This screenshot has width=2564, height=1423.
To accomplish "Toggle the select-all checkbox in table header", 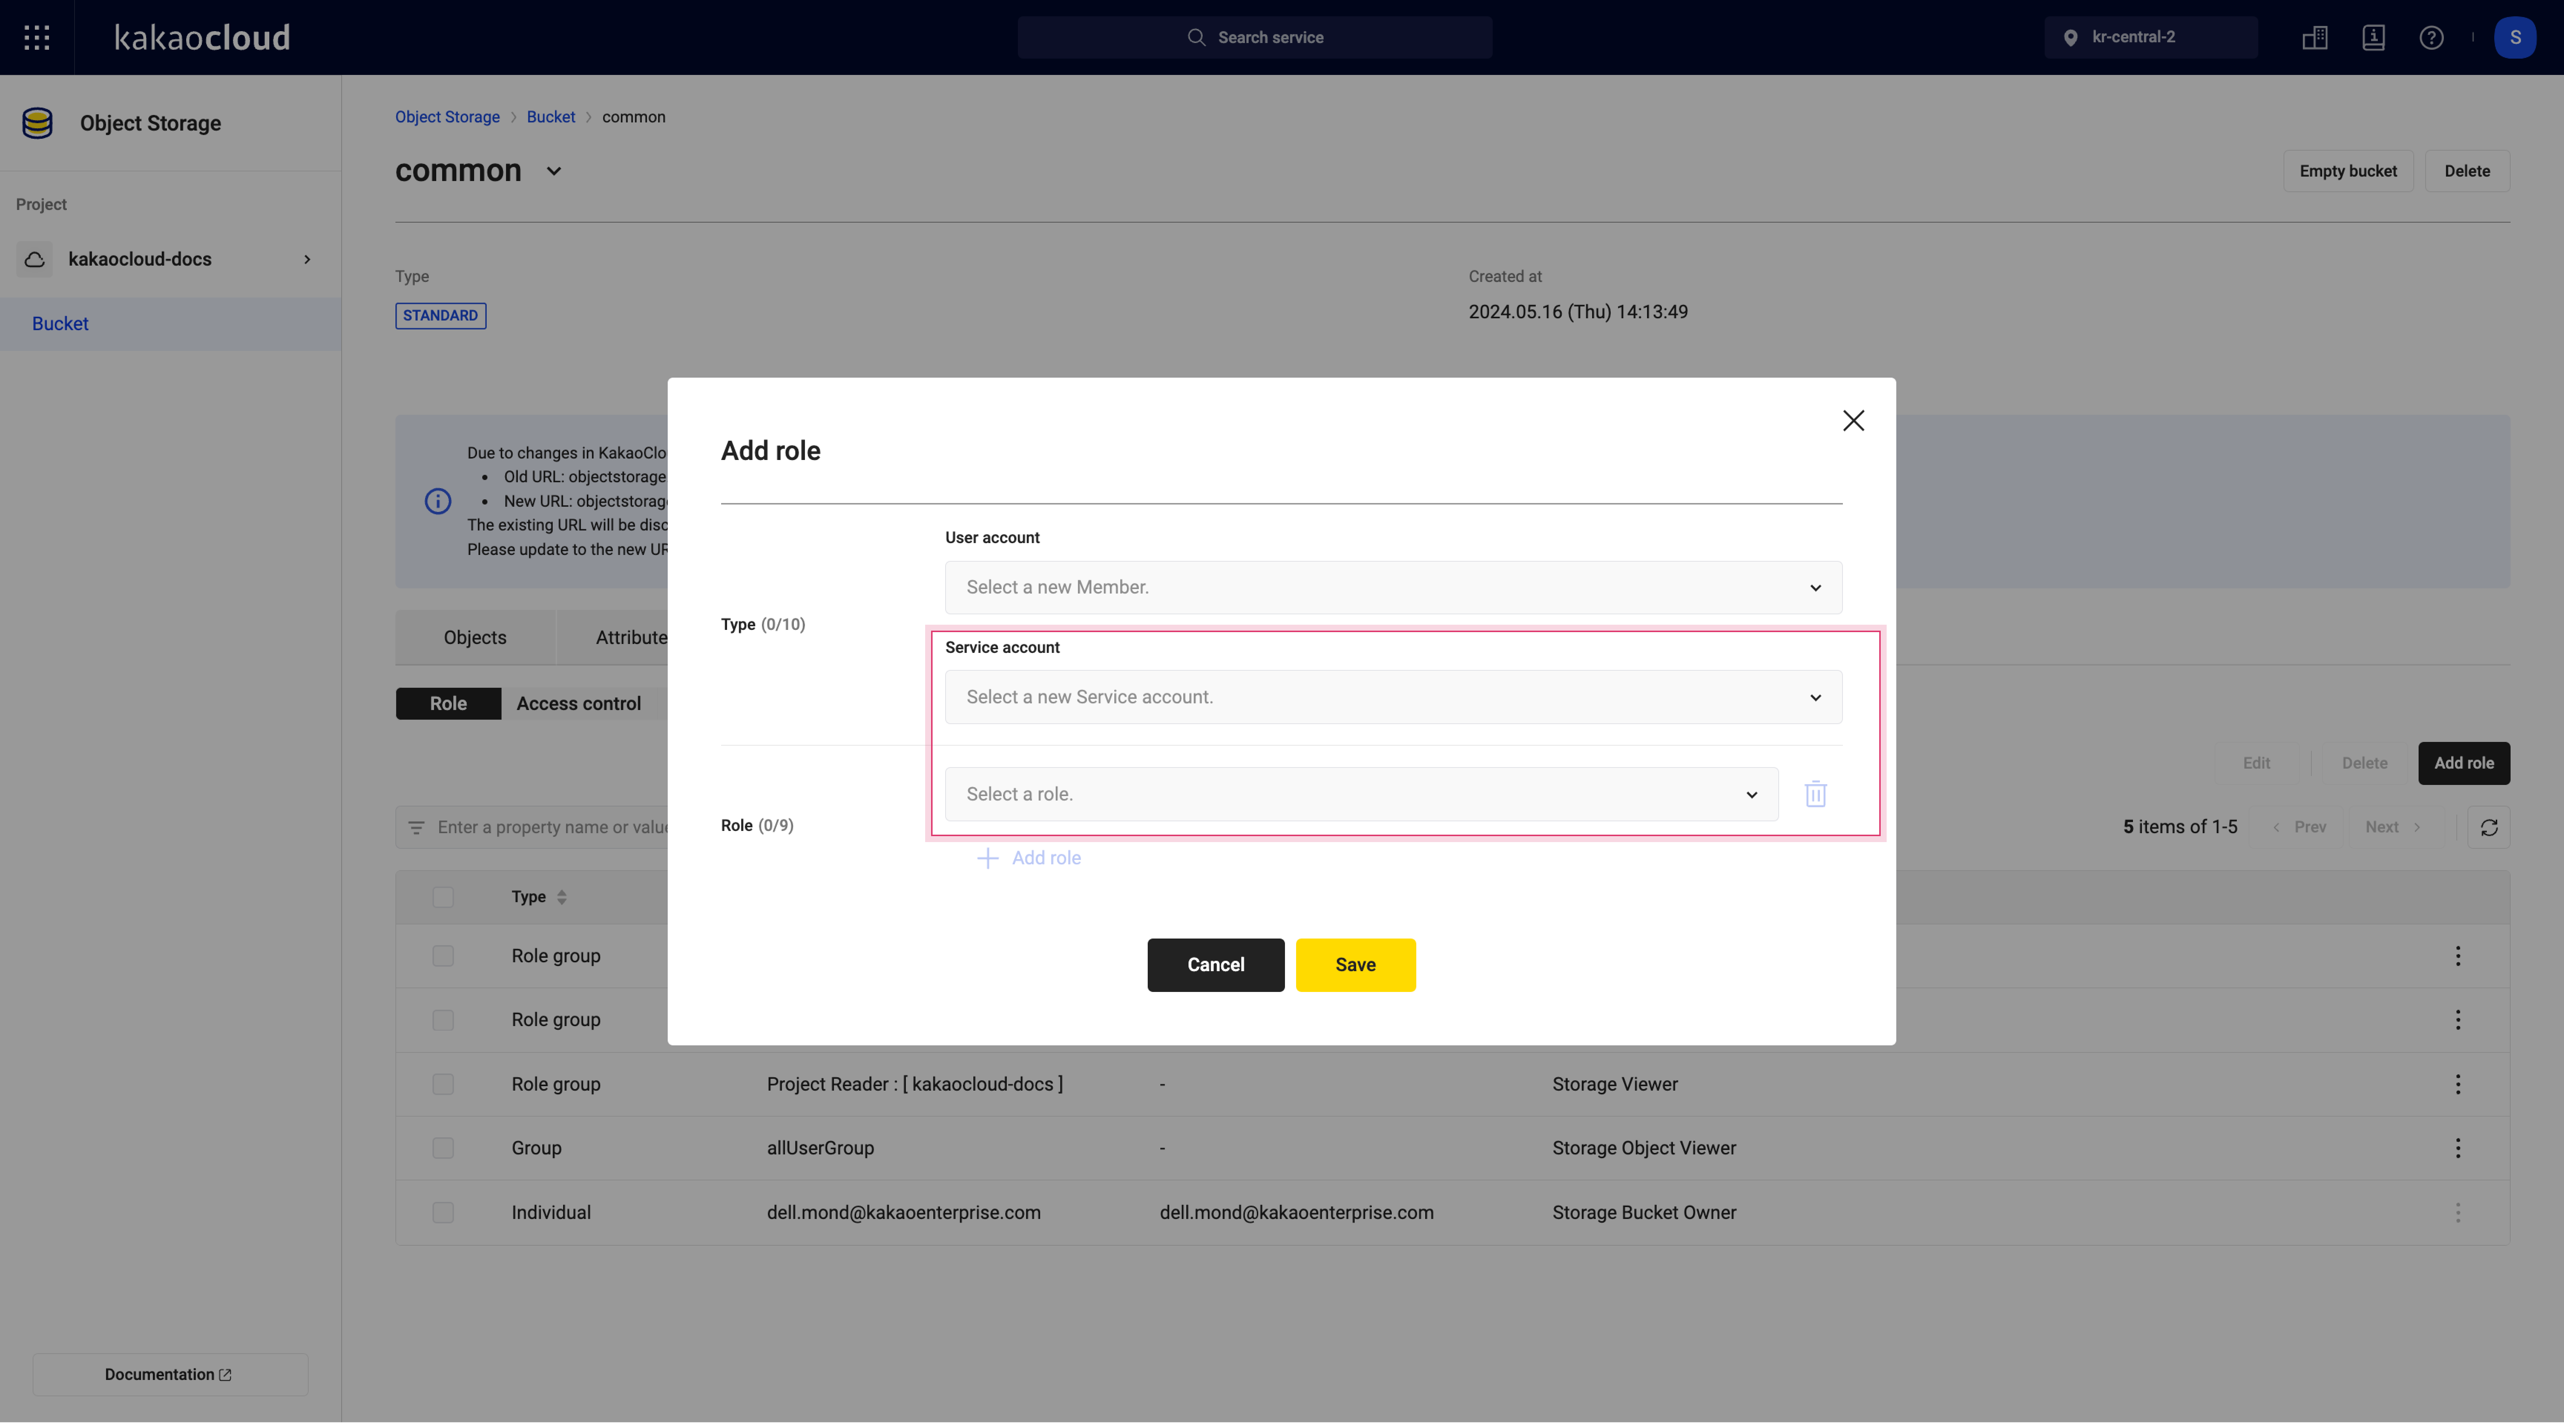I will (x=443, y=898).
